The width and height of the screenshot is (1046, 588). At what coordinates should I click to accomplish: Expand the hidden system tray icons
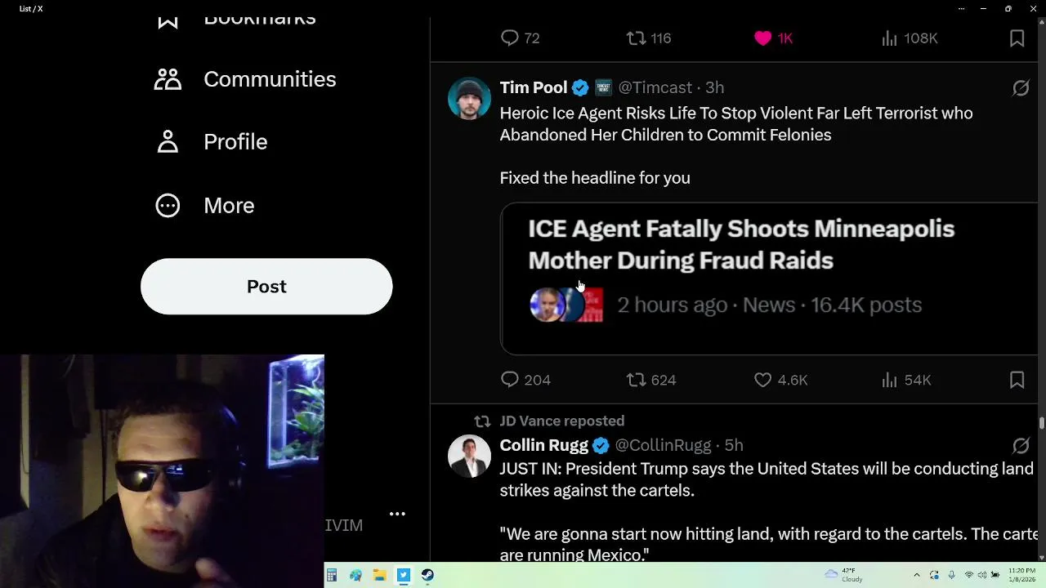[x=916, y=576]
